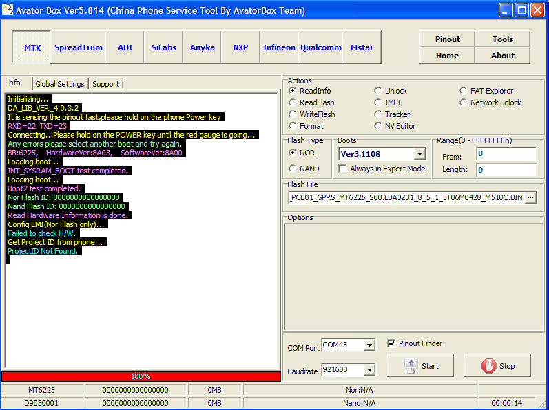Start the operation with Start button
Image resolution: width=549 pixels, height=410 pixels.
420,365
